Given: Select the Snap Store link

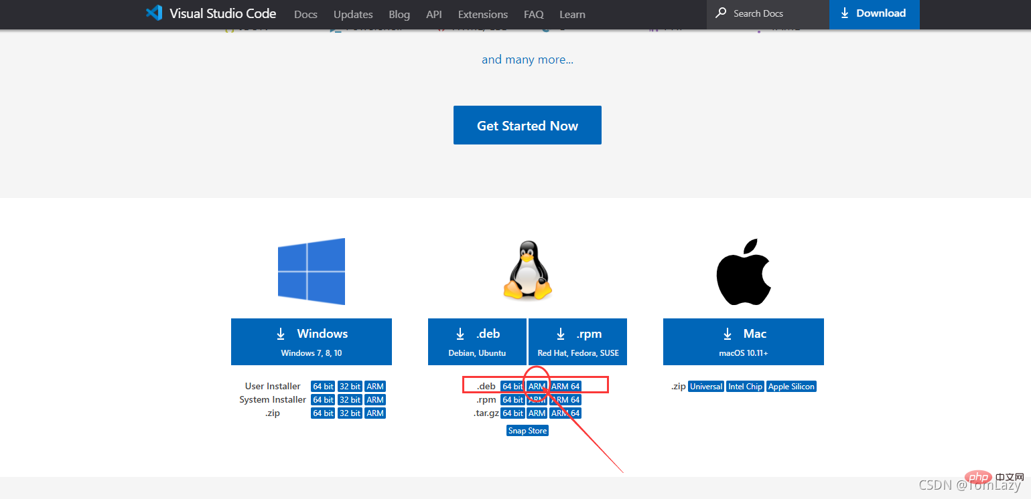Looking at the screenshot, I should 527,431.
